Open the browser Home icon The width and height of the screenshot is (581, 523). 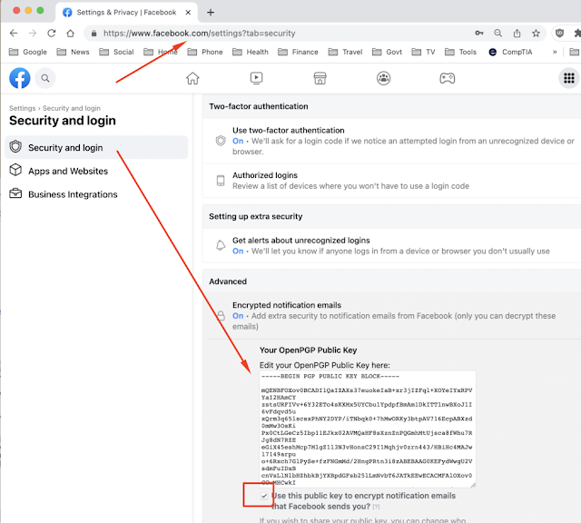tap(71, 33)
